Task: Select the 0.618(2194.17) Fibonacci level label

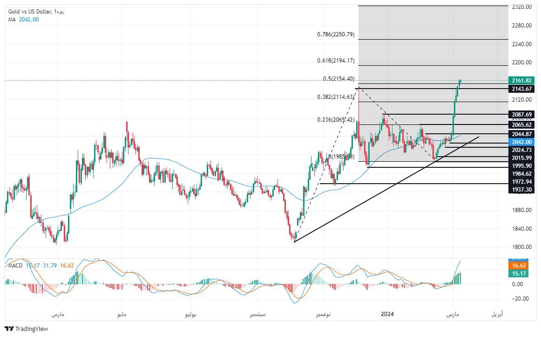Action: coord(336,61)
